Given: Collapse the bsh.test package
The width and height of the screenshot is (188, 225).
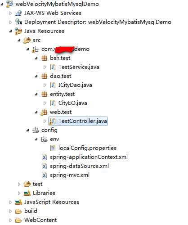Looking at the screenshot, I should 36,58.
